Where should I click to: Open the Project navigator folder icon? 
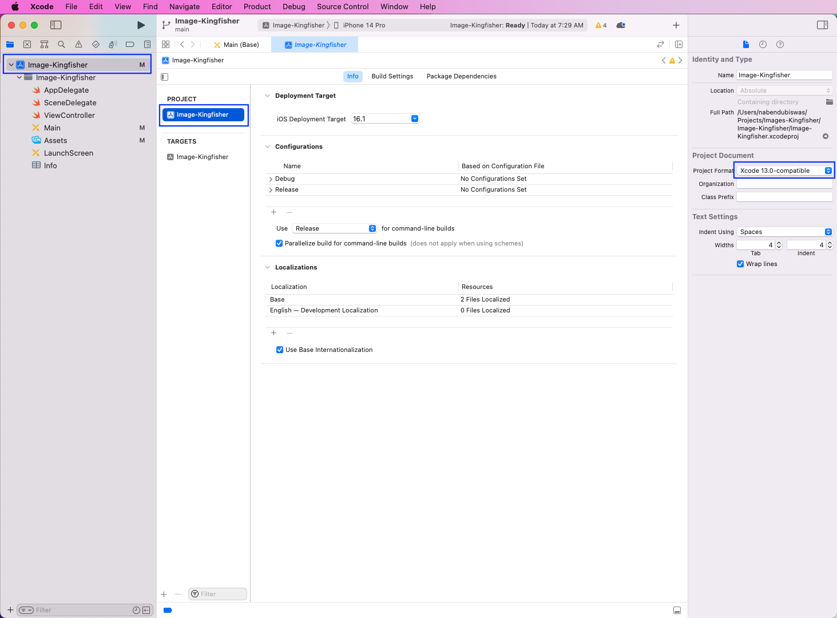coord(10,45)
